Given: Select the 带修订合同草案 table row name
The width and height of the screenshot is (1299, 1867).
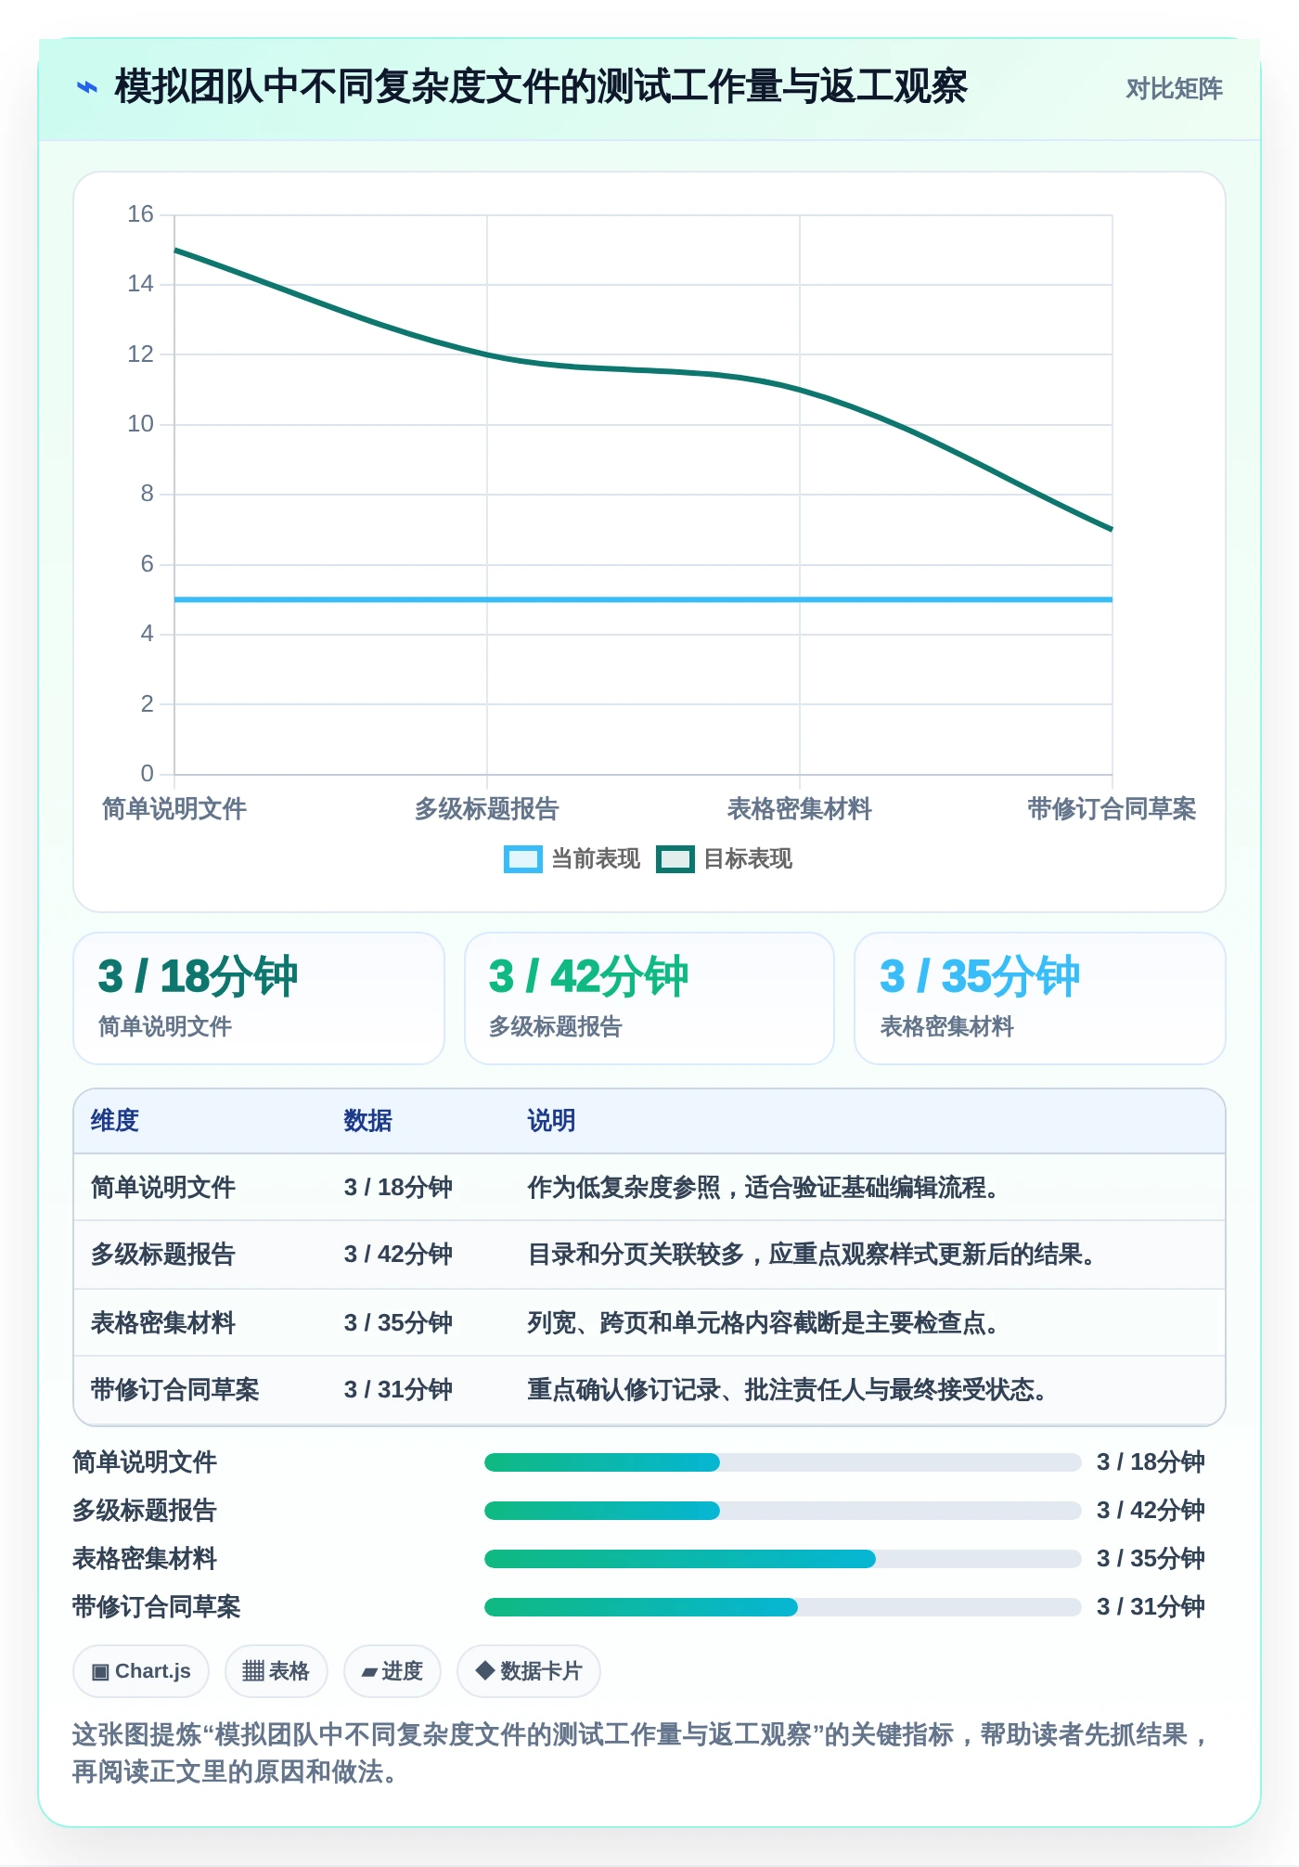Looking at the screenshot, I should [175, 1390].
